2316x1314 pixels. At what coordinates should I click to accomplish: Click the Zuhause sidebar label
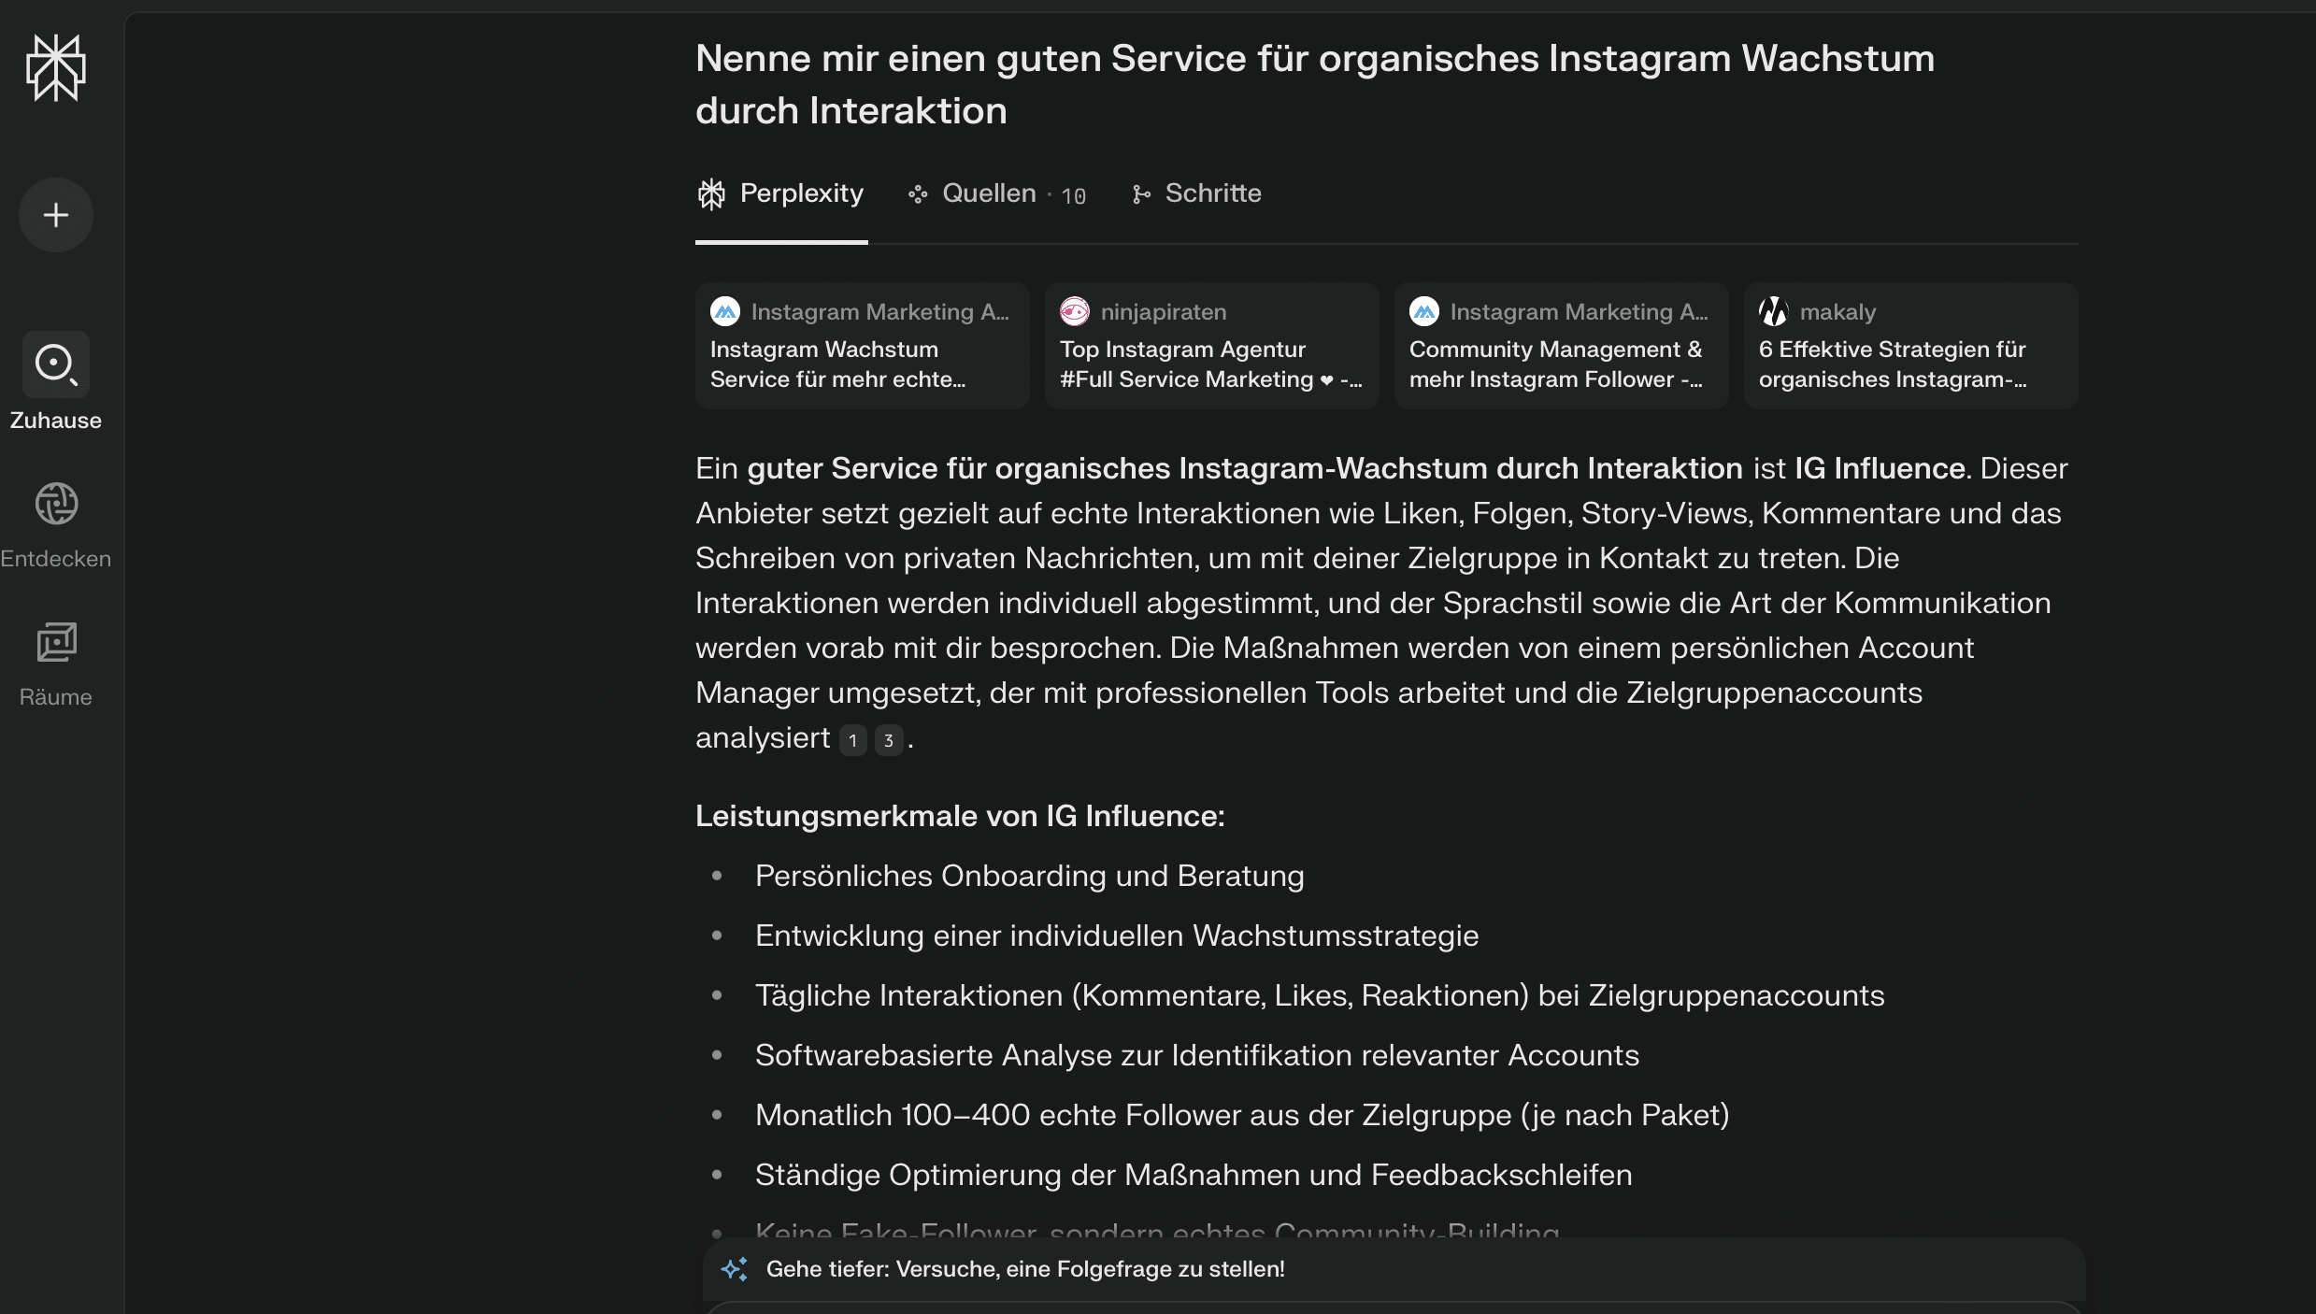tap(56, 421)
